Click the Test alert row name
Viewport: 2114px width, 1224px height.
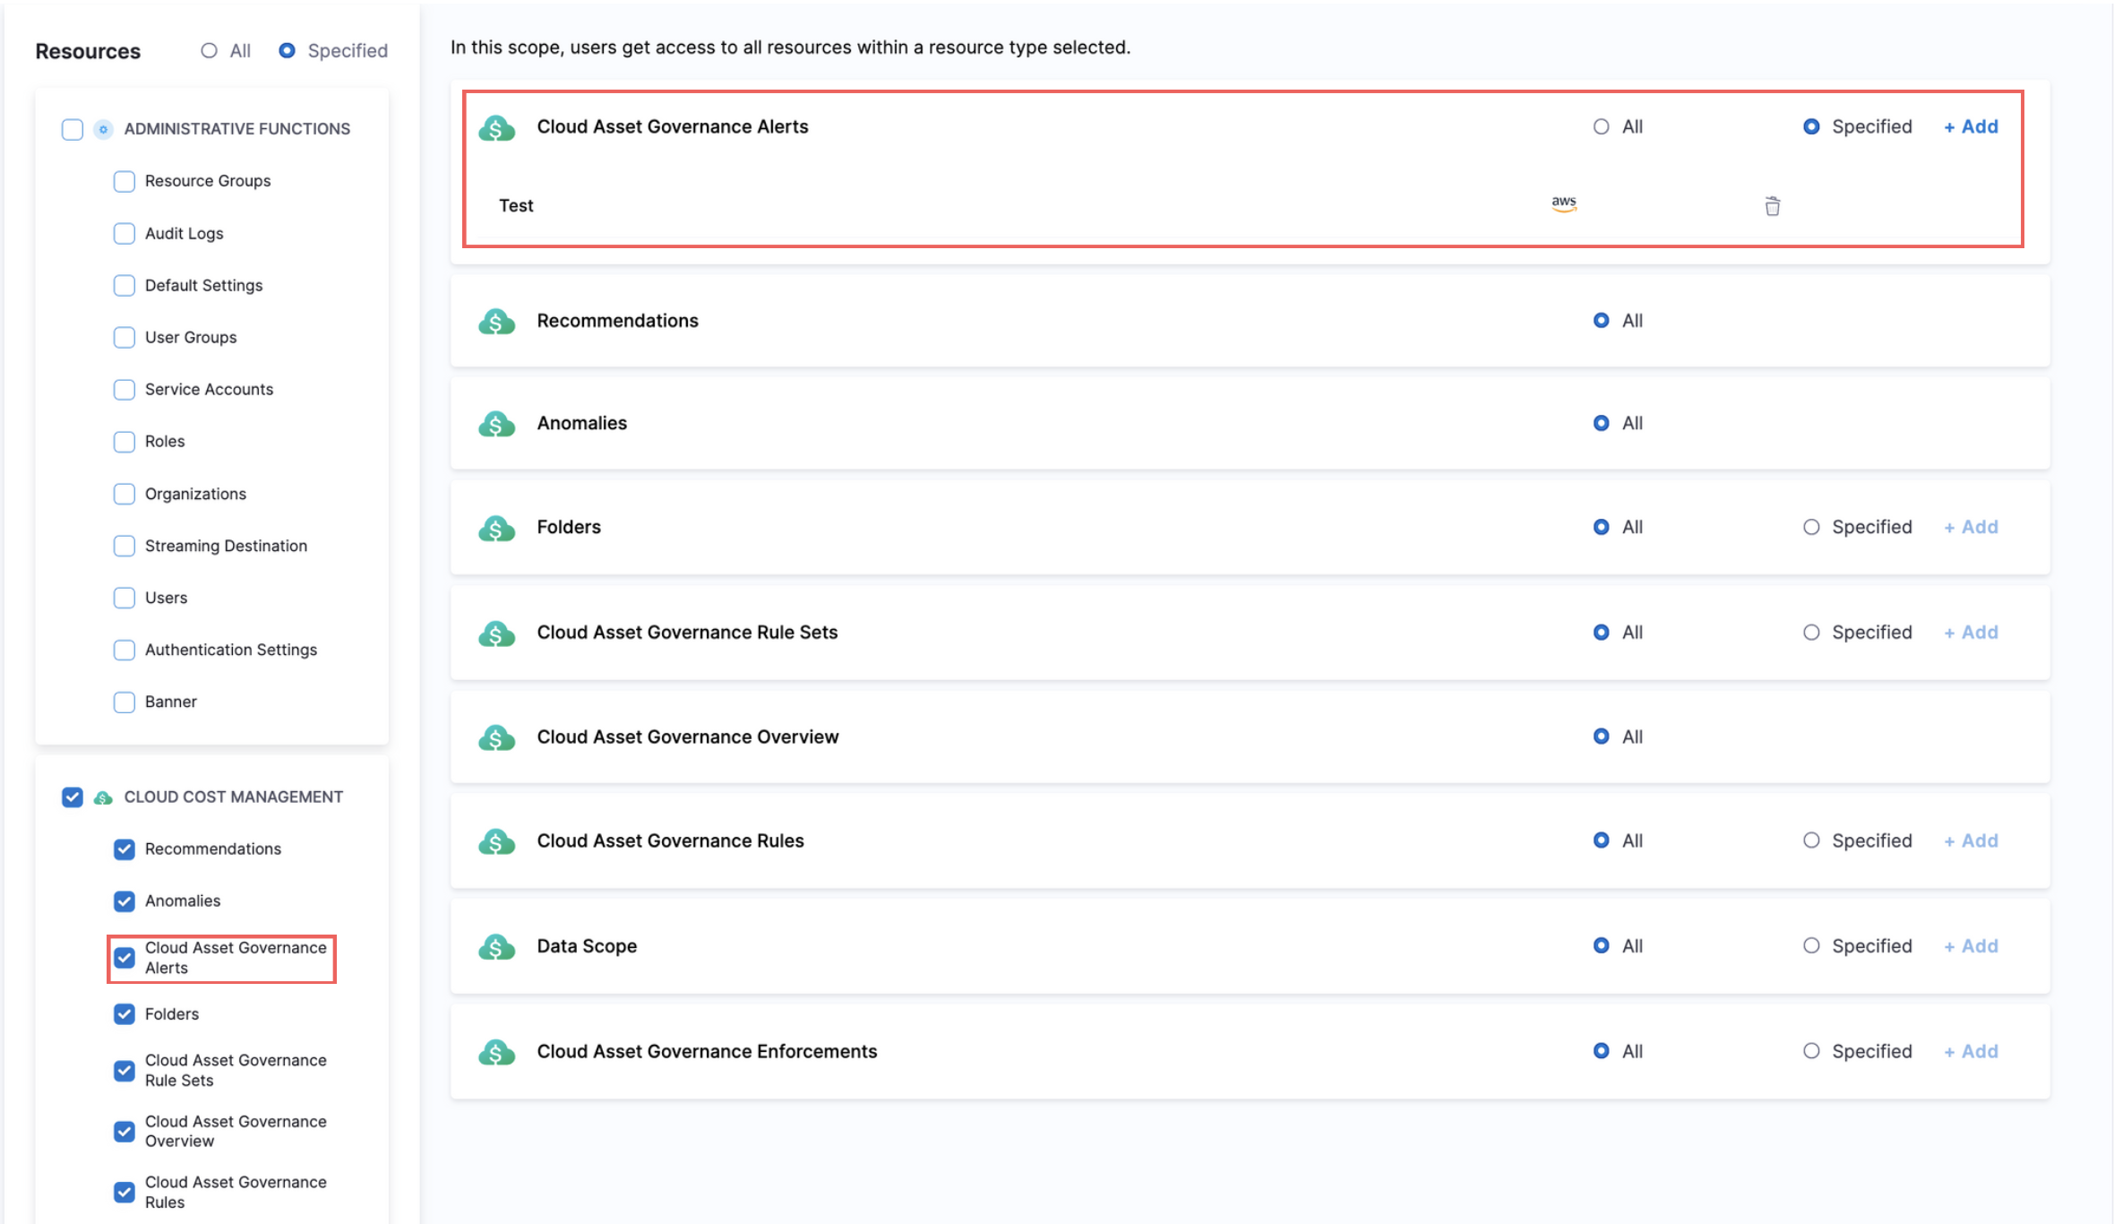coord(516,206)
